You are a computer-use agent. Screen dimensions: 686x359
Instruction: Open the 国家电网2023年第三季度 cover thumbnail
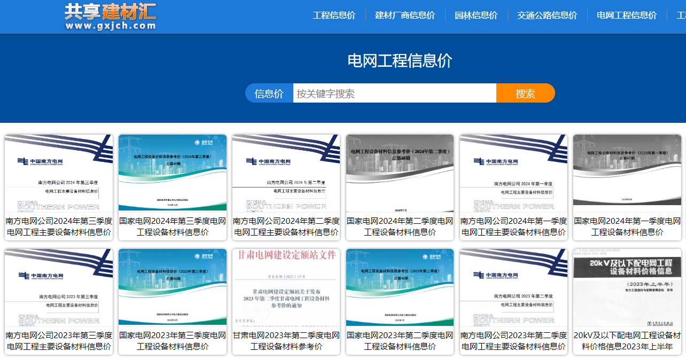(173, 287)
